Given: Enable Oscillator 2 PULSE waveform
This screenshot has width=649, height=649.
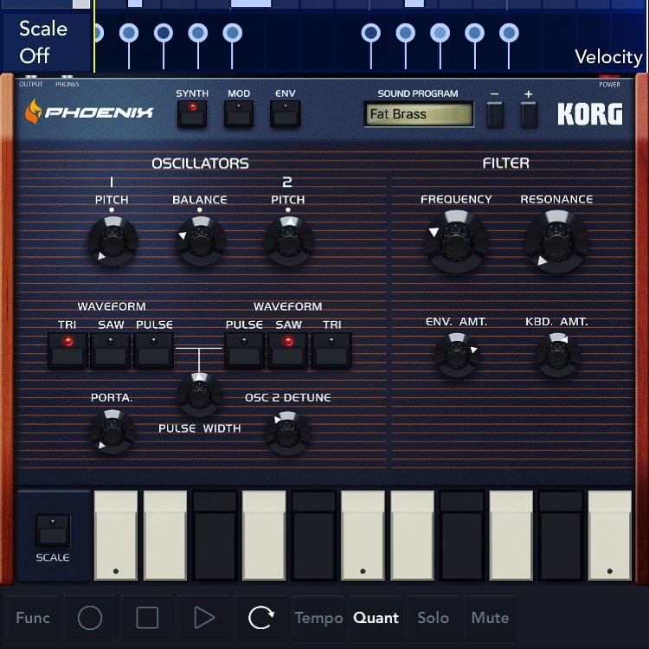Looking at the screenshot, I should [x=244, y=350].
